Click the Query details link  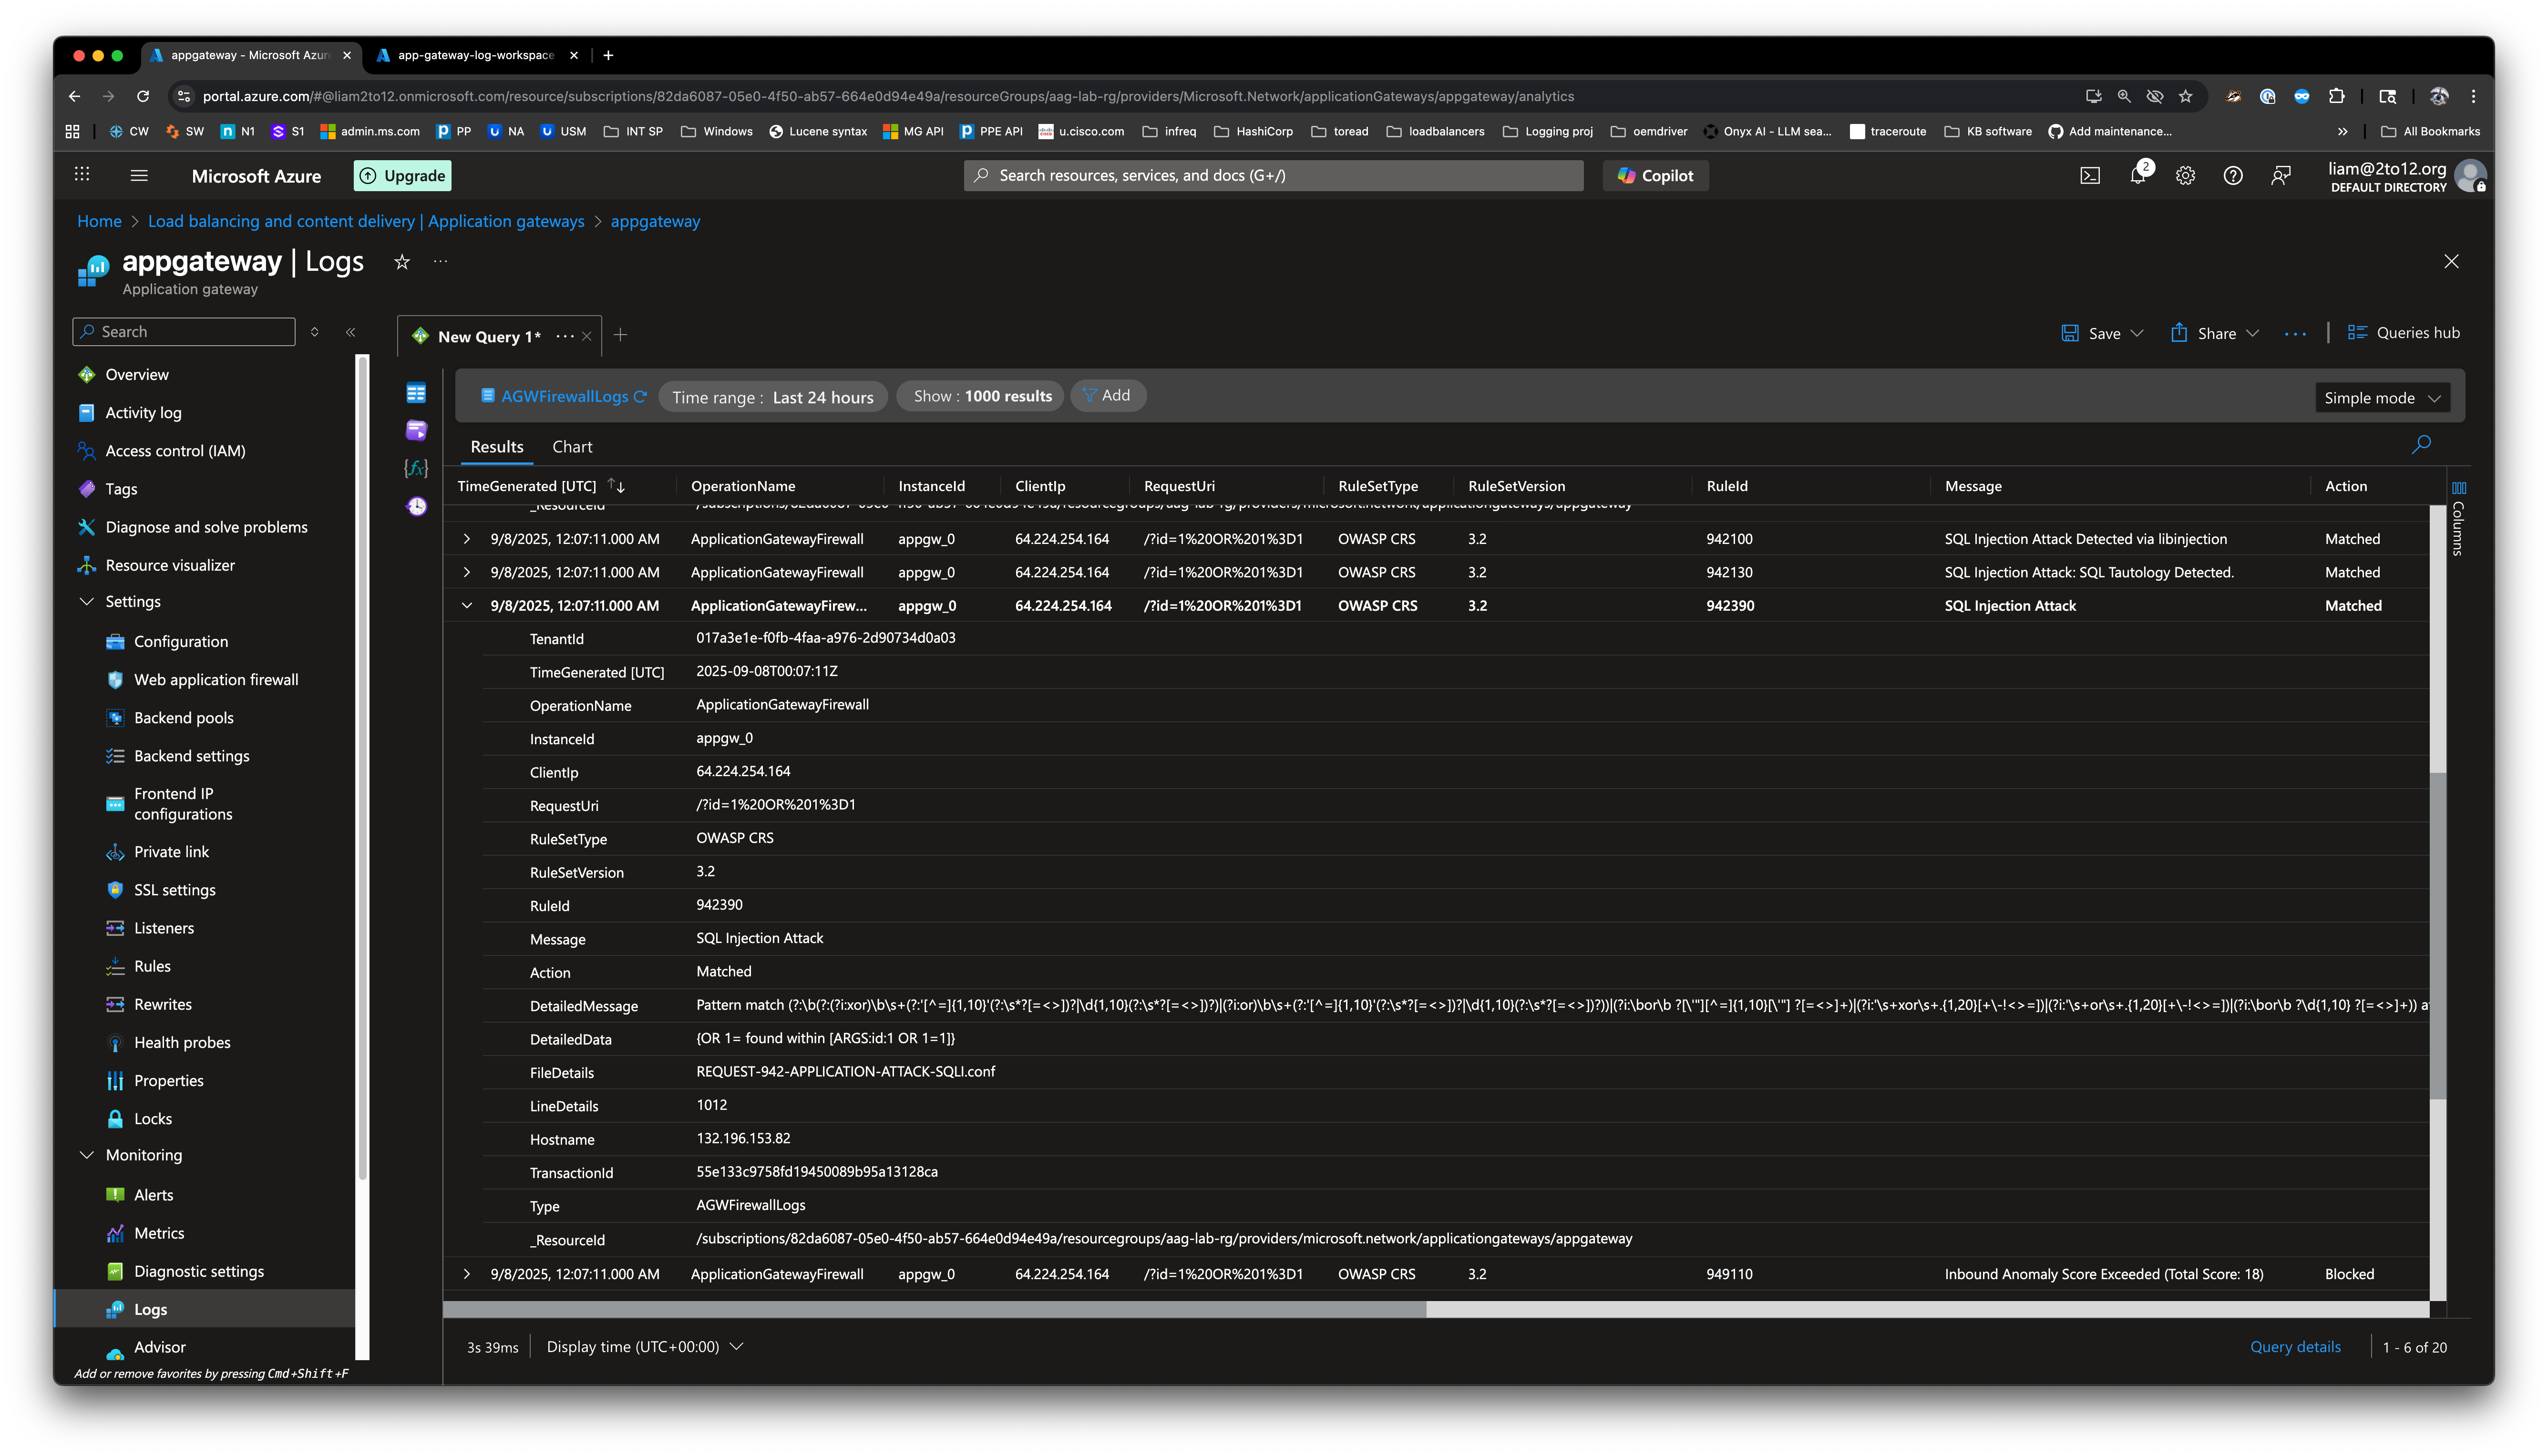[2295, 1347]
